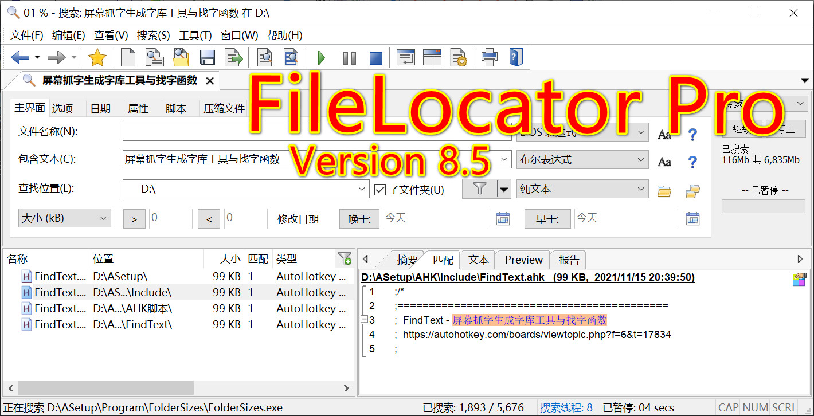Switch to the 摘要 tab in preview pane
Viewport: 814px width, 416px height.
pos(408,260)
